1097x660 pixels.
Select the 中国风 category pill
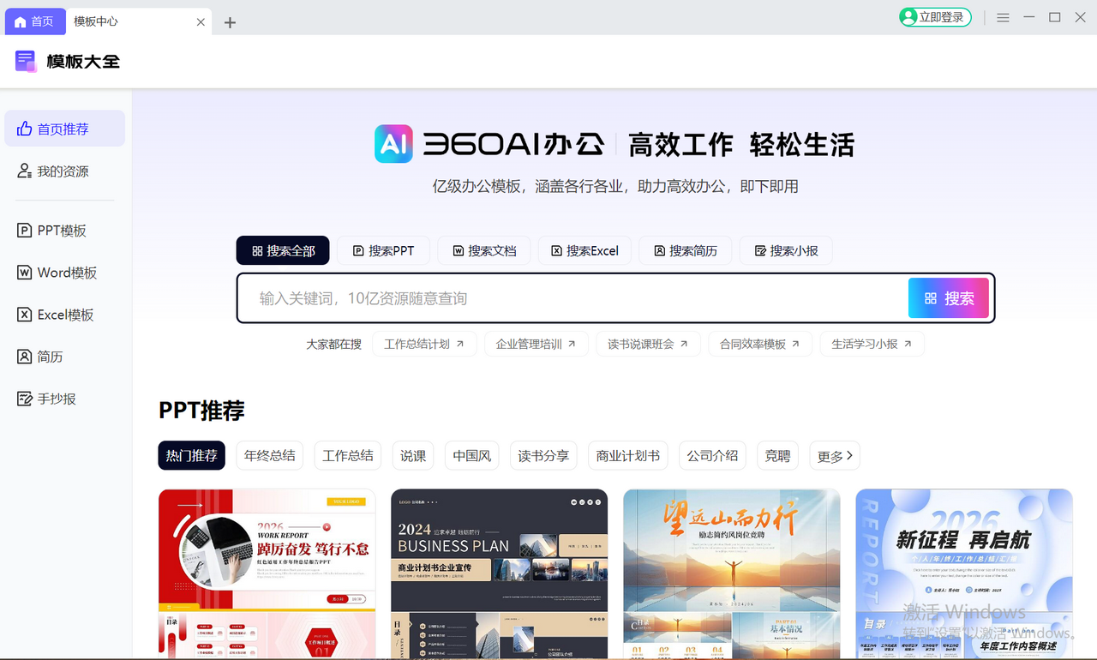click(471, 455)
